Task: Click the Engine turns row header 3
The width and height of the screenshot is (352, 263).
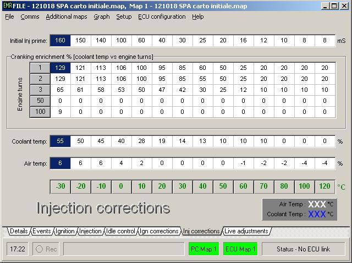Action: coord(40,90)
